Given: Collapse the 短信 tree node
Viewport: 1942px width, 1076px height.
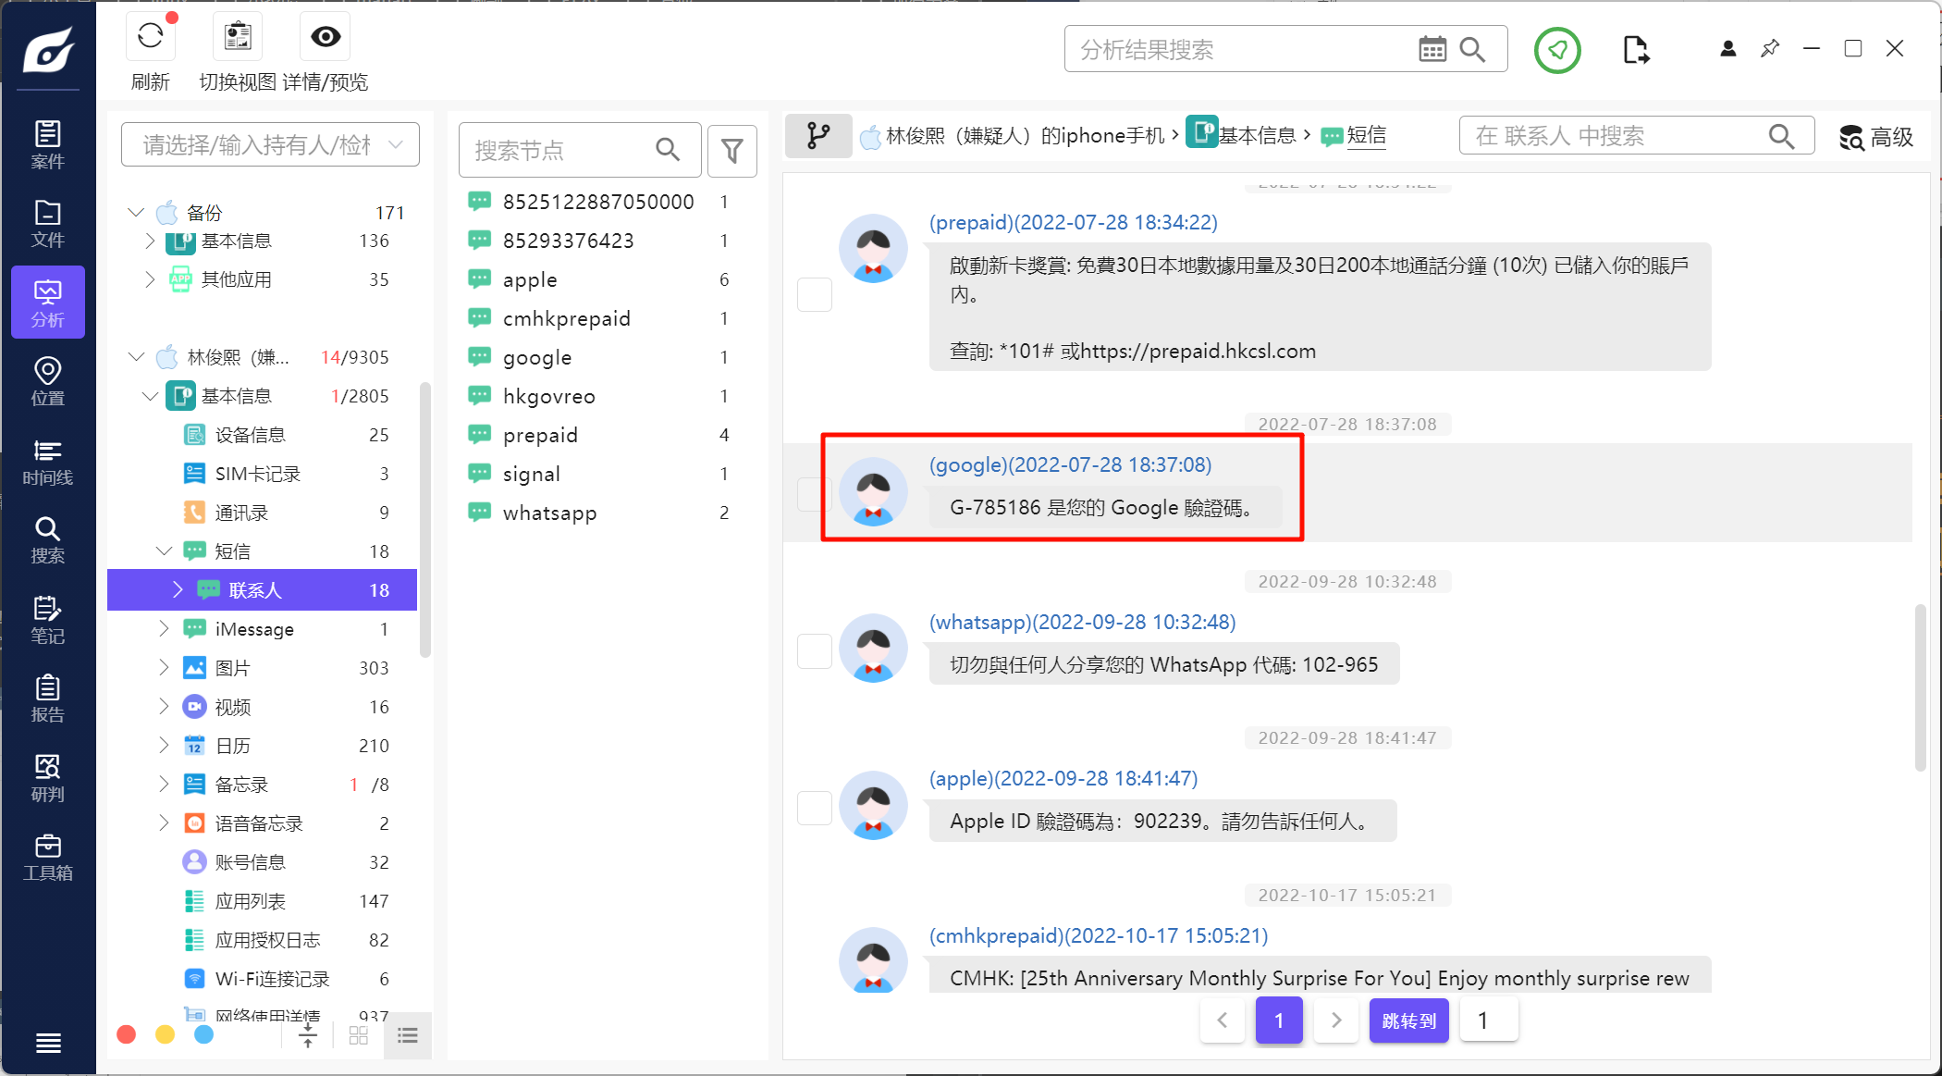Looking at the screenshot, I should (164, 551).
